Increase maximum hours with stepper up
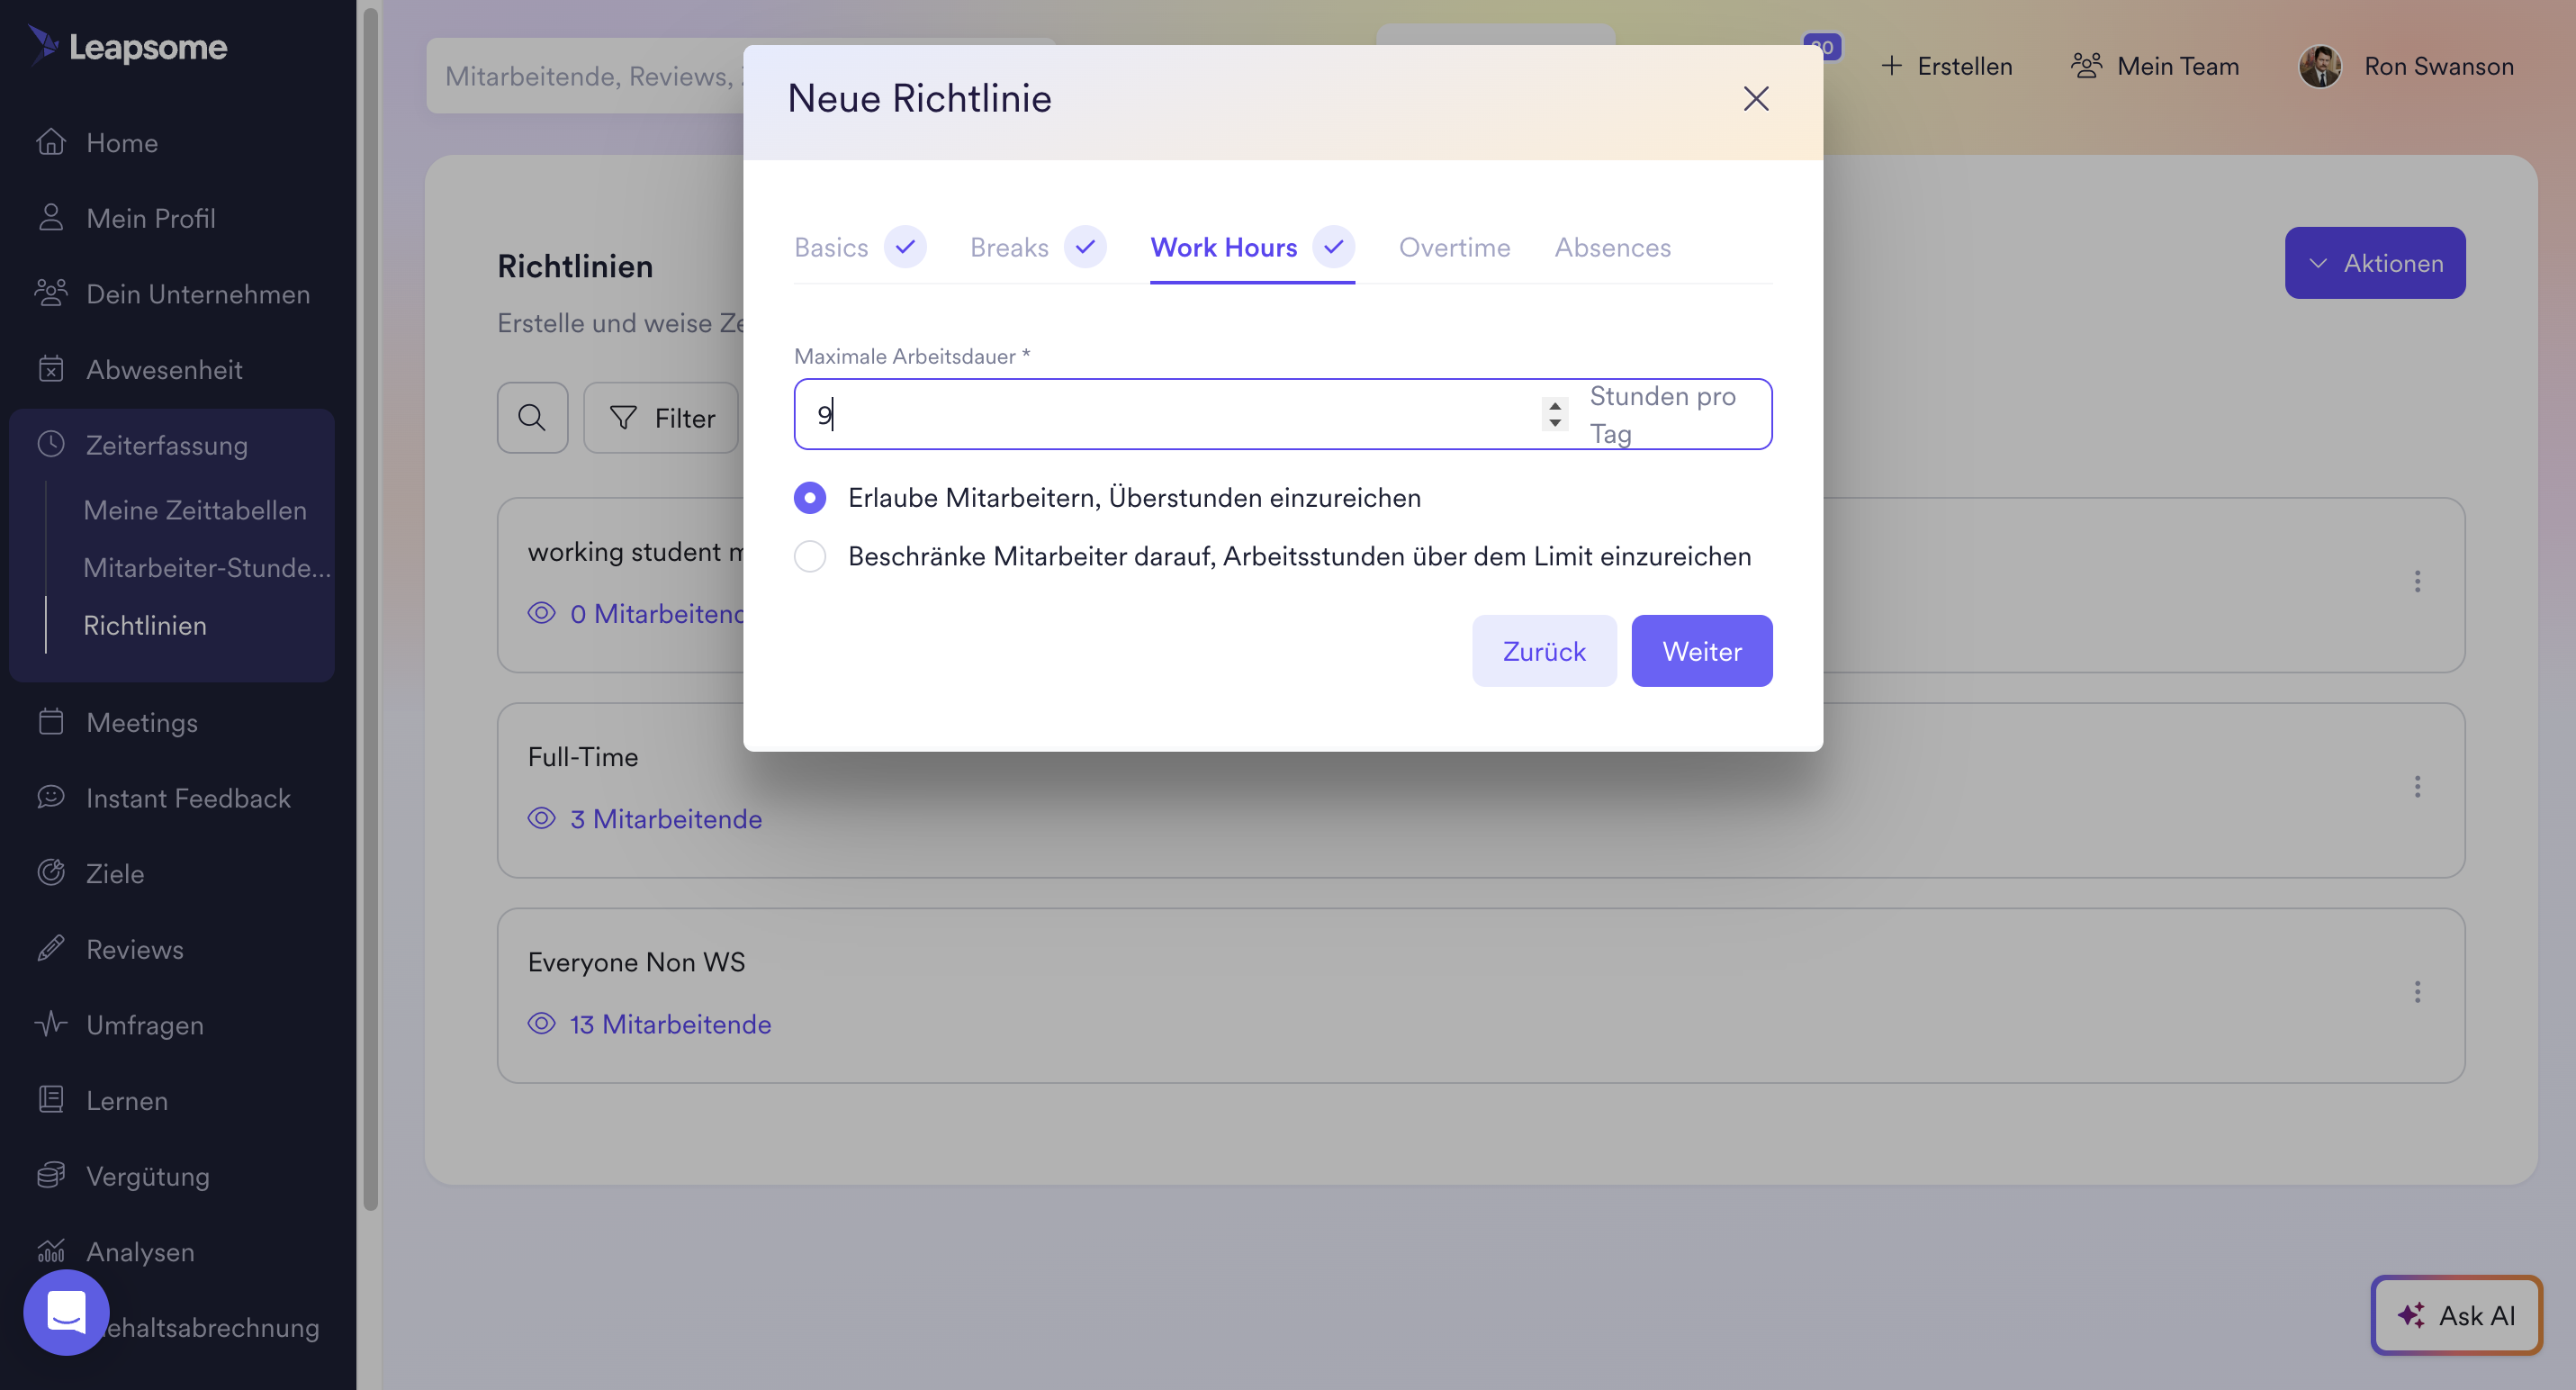The height and width of the screenshot is (1390, 2576). 1554,405
